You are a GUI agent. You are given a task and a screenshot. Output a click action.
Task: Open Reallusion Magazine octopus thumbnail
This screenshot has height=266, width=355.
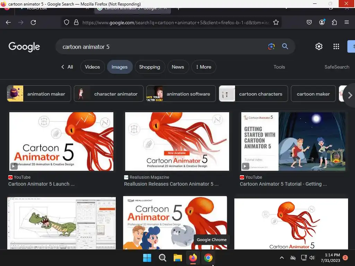pyautogui.click(x=177, y=141)
